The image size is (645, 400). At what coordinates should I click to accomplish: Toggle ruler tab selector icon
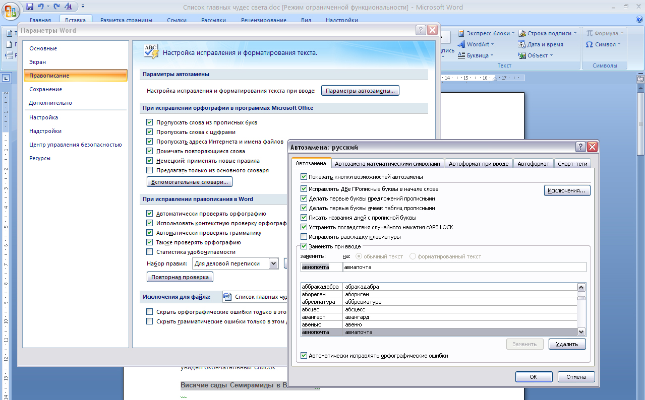[6, 78]
